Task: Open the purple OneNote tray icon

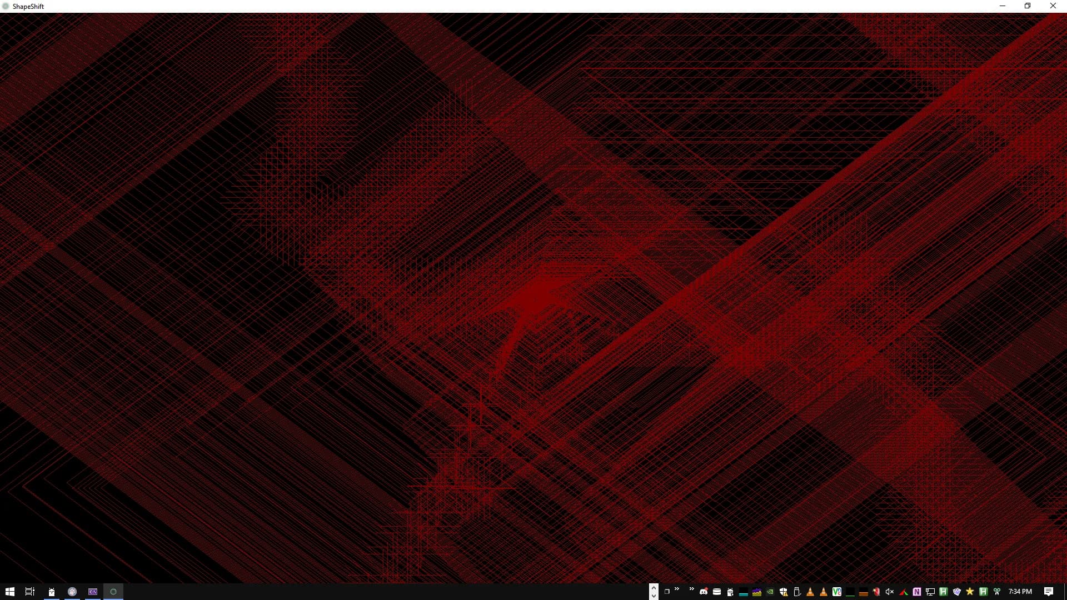Action: pos(917,592)
